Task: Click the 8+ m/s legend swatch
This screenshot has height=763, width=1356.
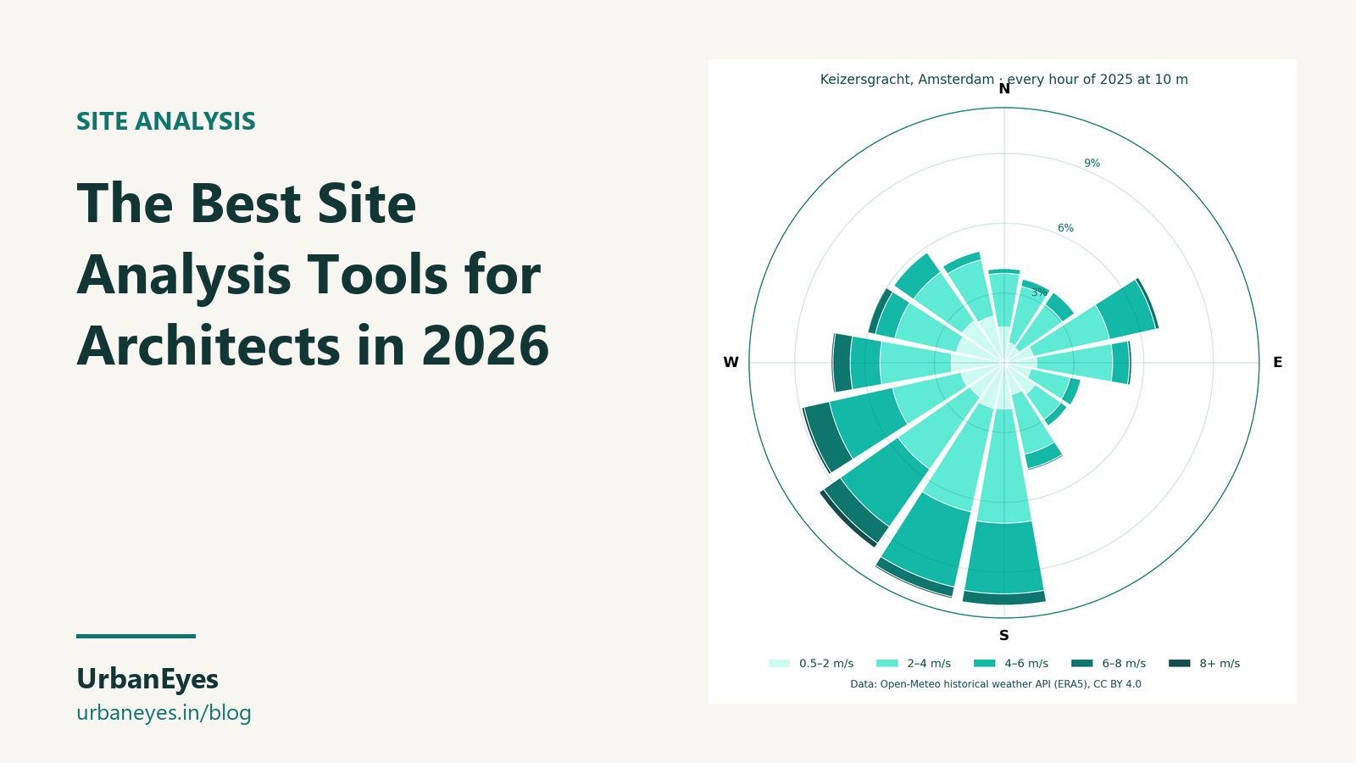Action: [1180, 664]
